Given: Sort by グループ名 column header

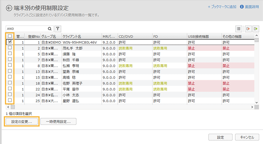Looking at the screenshot, I should [x=51, y=36].
